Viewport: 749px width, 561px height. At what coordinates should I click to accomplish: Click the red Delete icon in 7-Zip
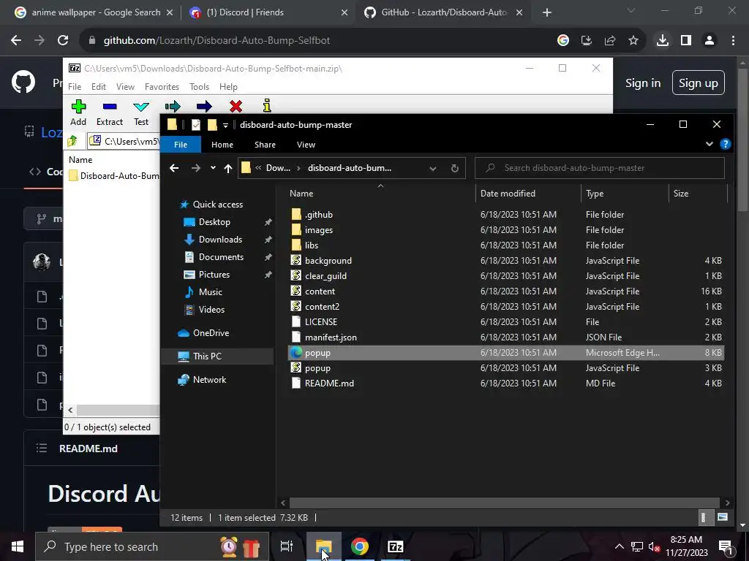tap(236, 106)
